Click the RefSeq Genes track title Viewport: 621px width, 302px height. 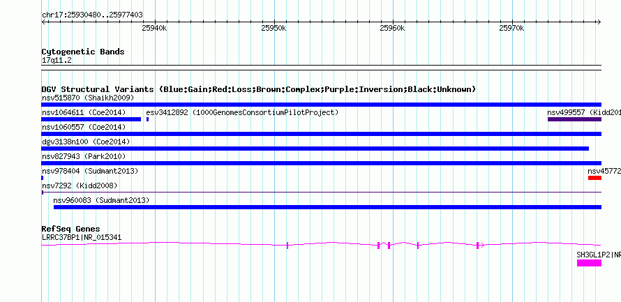(x=70, y=229)
